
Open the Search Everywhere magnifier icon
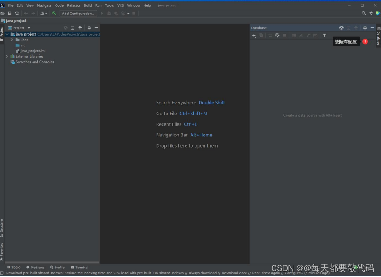364,13
